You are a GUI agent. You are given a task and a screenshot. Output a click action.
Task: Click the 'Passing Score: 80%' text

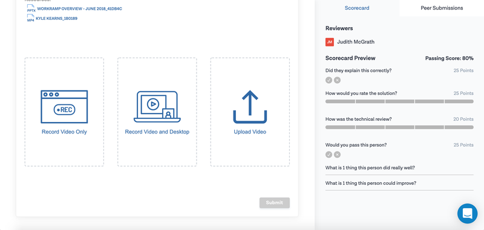[x=450, y=58]
